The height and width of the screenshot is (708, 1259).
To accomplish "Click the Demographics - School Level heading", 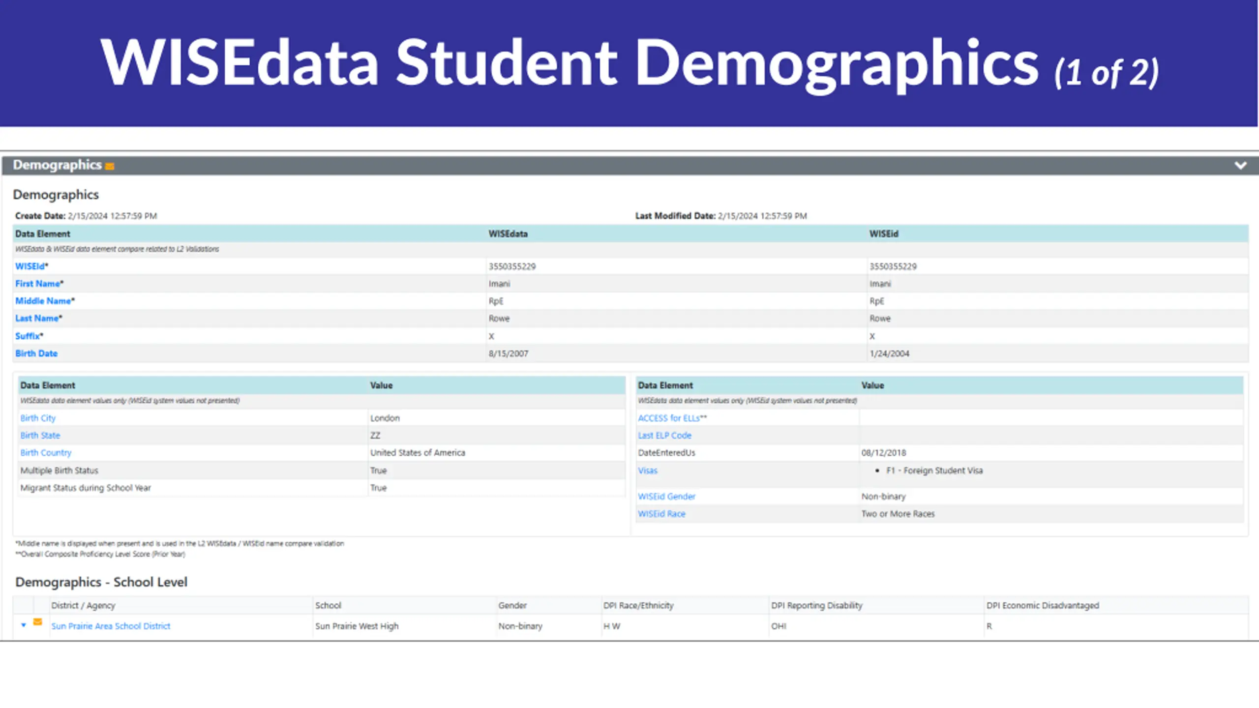I will click(101, 582).
